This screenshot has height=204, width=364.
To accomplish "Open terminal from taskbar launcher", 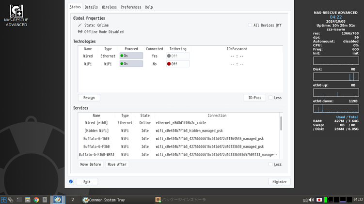I will [x=19, y=200].
